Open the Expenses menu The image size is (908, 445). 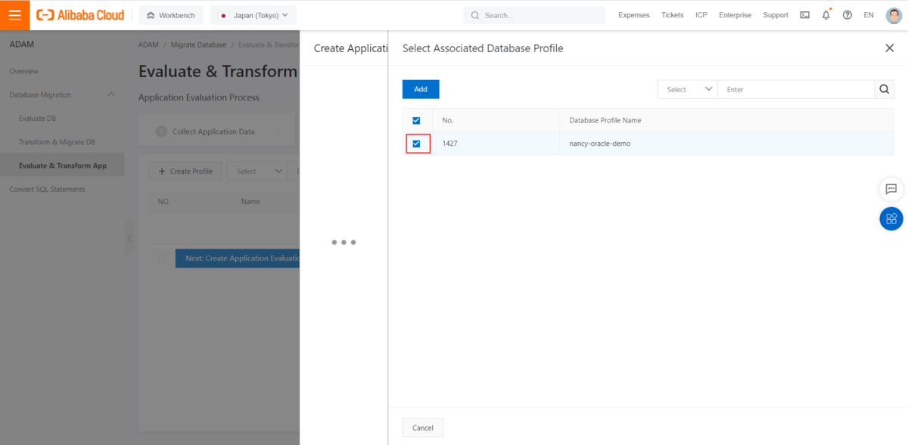(633, 15)
